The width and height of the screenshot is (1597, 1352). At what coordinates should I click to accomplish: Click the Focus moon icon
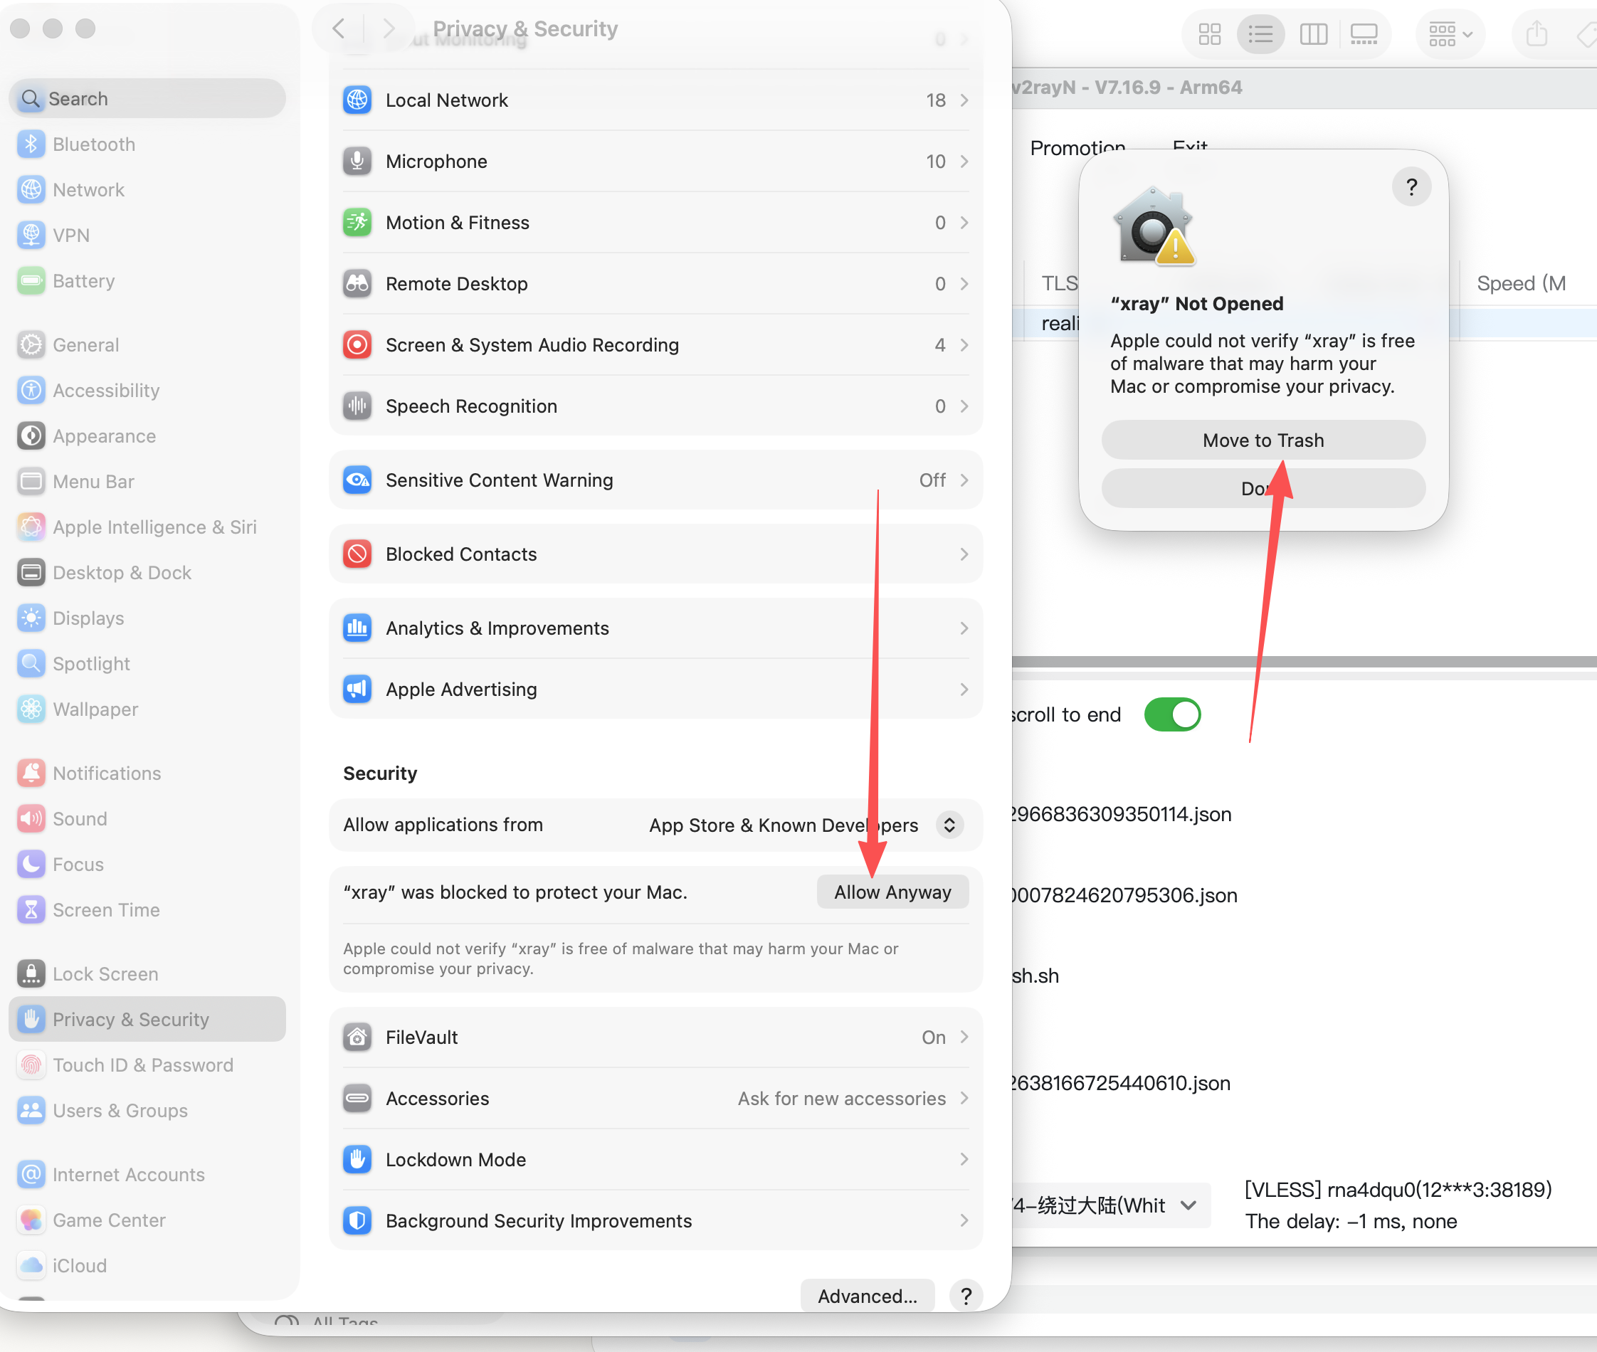pos(31,865)
